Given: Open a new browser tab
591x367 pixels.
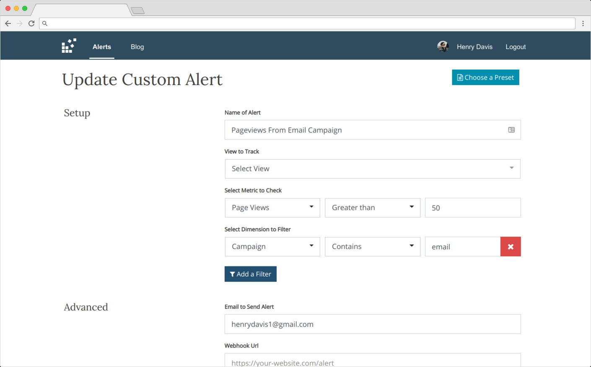Looking at the screenshot, I should [137, 10].
